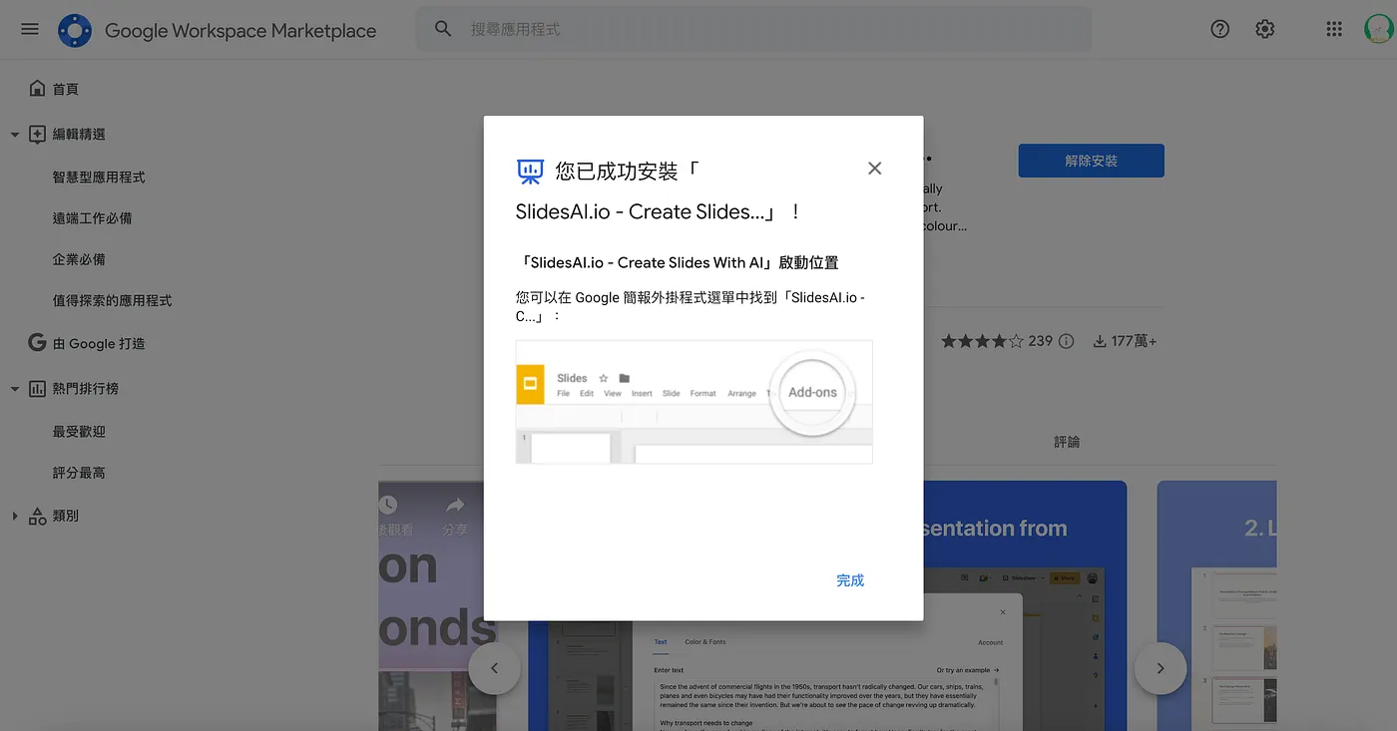Select 遠端工作必備 in sidebar
This screenshot has width=1397, height=731.
coord(93,217)
